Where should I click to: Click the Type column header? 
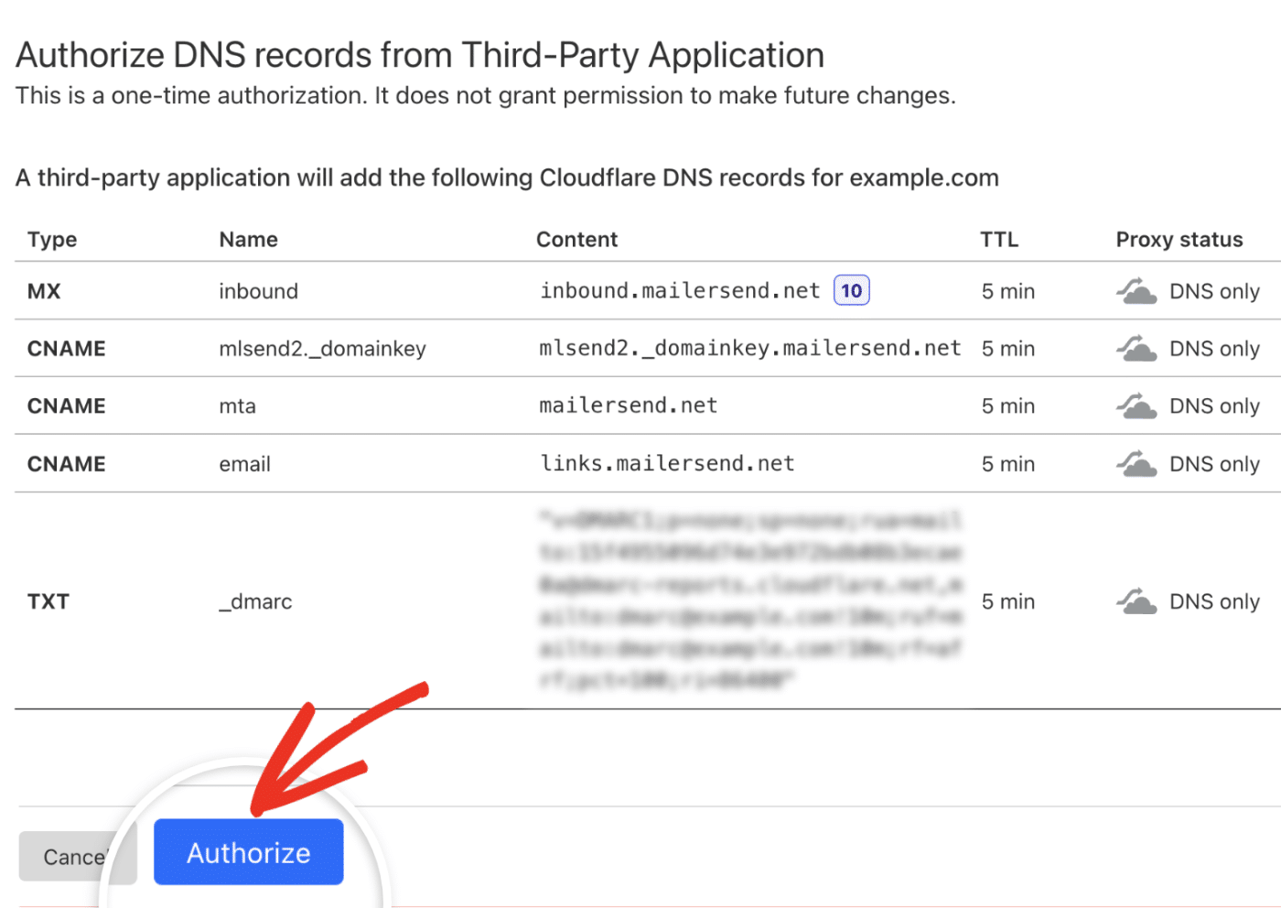[52, 240]
